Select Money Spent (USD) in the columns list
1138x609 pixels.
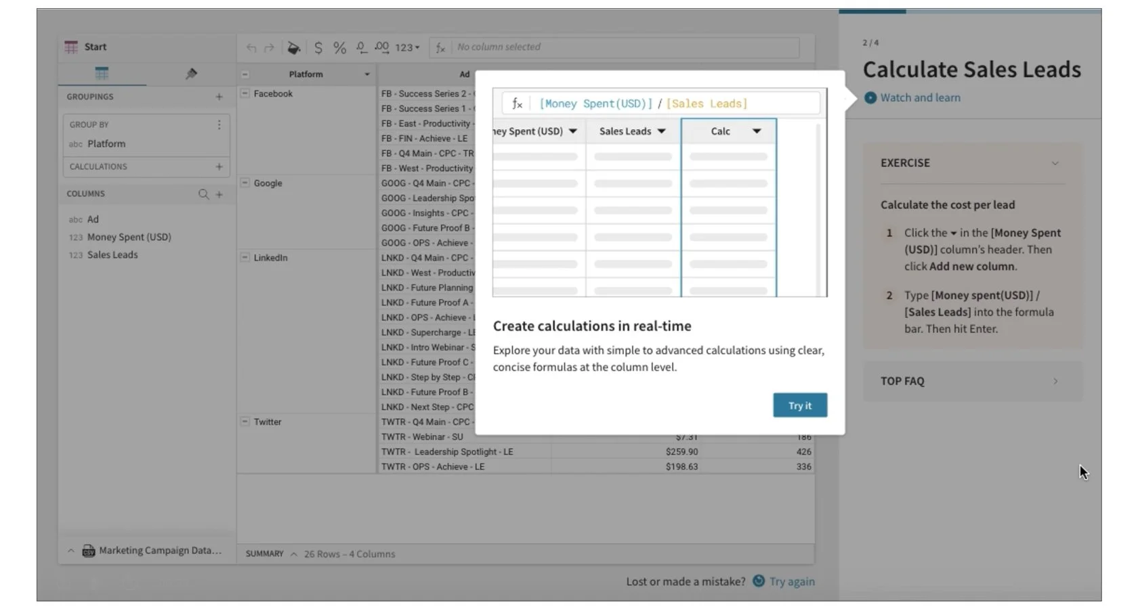click(129, 237)
